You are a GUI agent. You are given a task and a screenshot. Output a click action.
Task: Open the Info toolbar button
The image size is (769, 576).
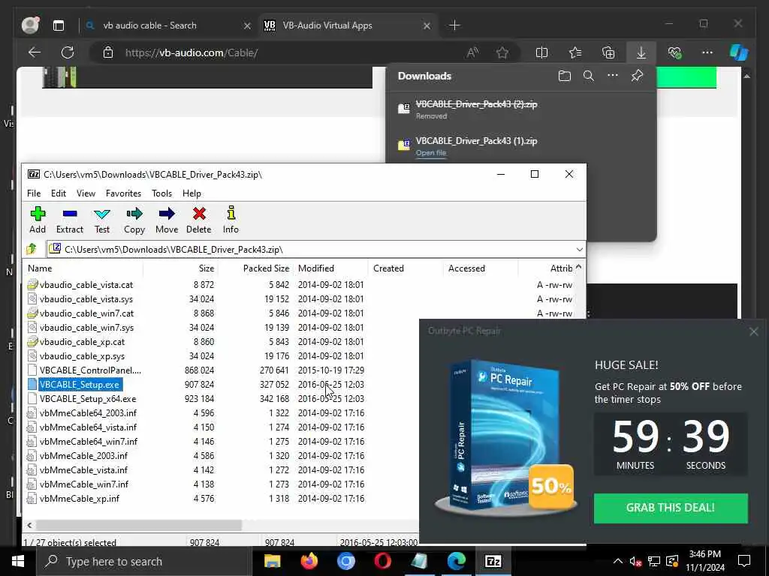point(231,220)
